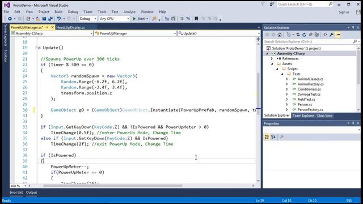The width and height of the screenshot is (363, 204).
Task: Click the editor horizontal scrollbar thumb
Action: point(113,186)
